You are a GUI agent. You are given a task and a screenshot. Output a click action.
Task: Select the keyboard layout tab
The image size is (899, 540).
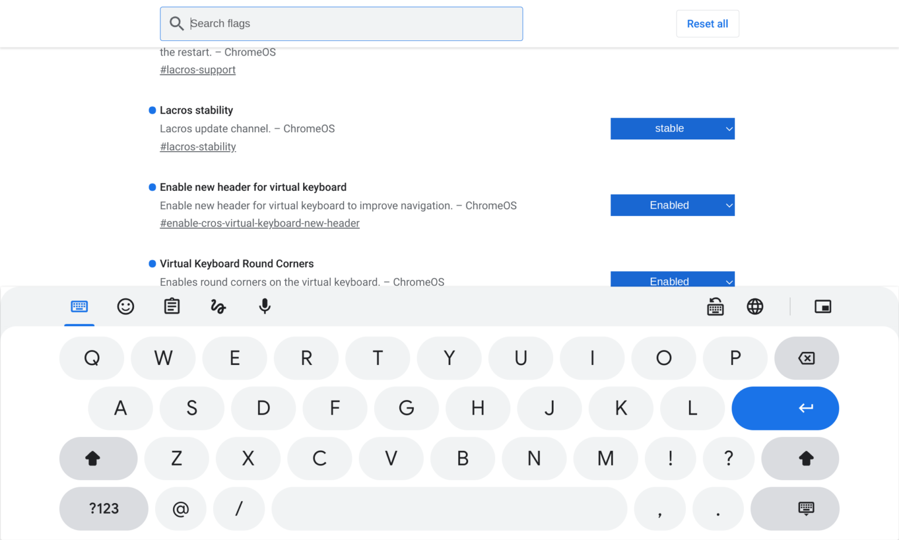coord(80,306)
